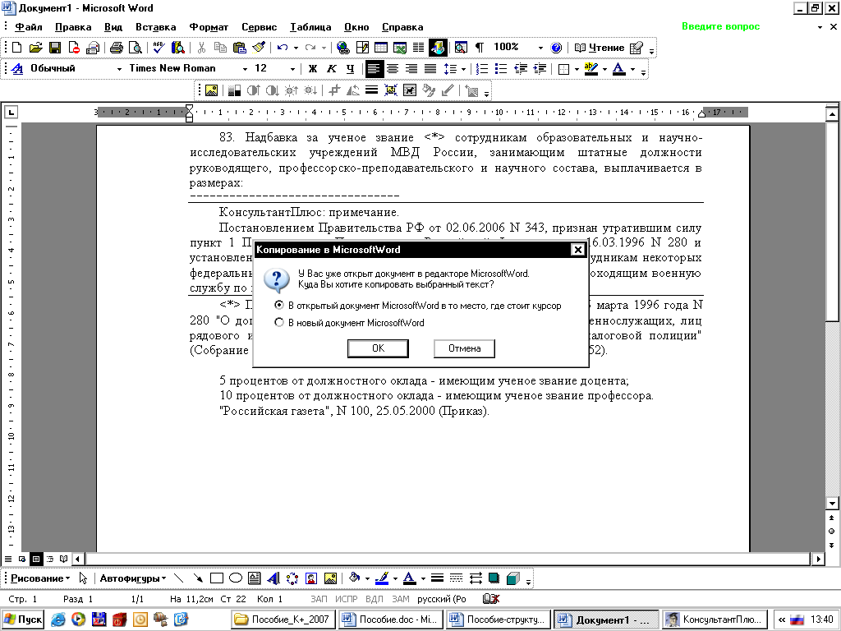Click the Open folder icon in toolbar

point(35,48)
